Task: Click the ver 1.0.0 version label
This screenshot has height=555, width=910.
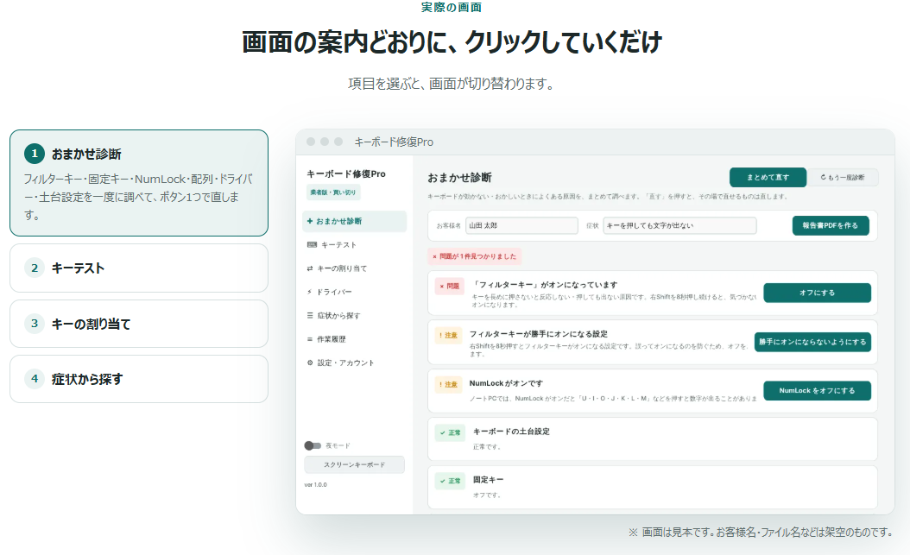Action: (x=316, y=485)
